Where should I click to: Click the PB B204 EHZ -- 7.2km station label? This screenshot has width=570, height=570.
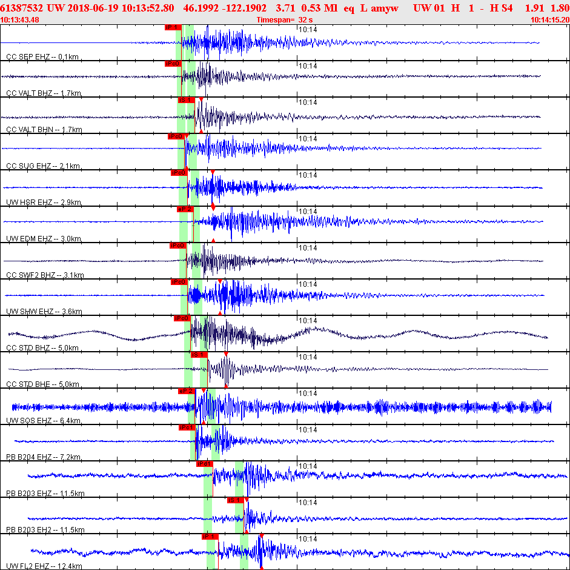[43, 457]
